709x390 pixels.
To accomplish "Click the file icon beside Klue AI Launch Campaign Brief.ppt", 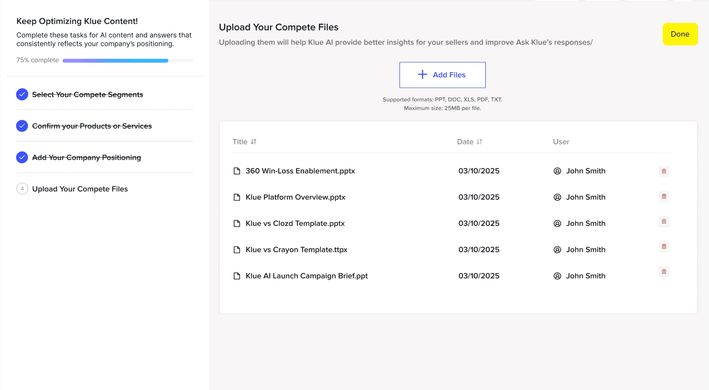I will [237, 276].
